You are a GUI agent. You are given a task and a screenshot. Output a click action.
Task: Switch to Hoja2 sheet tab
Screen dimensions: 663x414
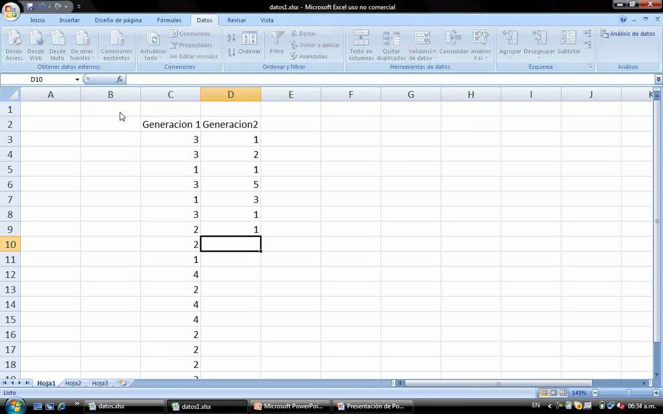coord(73,383)
